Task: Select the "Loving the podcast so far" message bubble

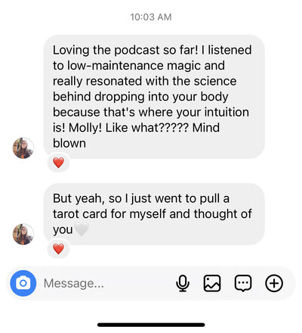Action: pos(154,97)
